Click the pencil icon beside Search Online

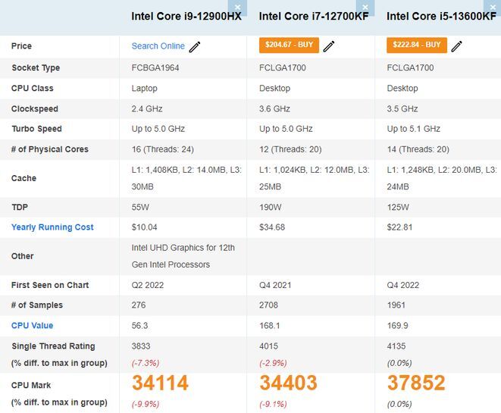point(195,46)
